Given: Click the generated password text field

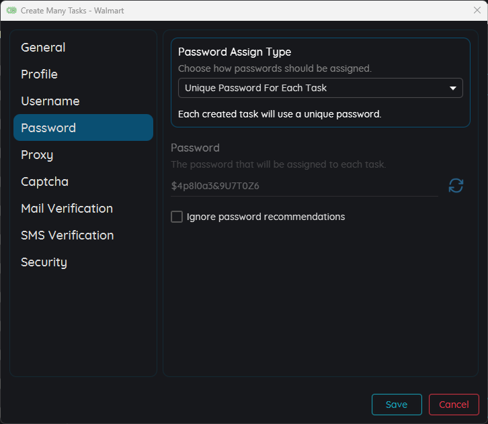Looking at the screenshot, I should pyautogui.click(x=304, y=186).
